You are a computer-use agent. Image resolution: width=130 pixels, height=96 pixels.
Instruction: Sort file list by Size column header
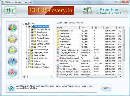coord(98,28)
